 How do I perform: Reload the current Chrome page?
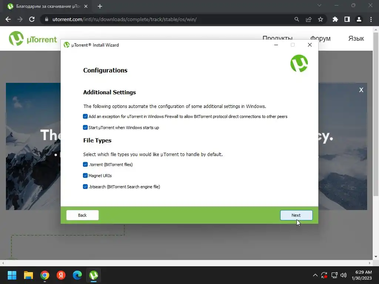(x=32, y=19)
